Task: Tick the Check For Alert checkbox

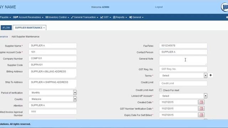Action: (160, 90)
